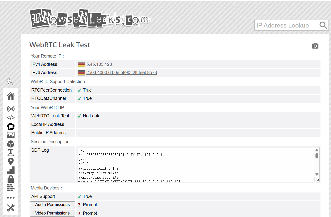This screenshot has width=331, height=217.
Task: Click the "WebRTC Leak Test" page heading
Action: point(60,45)
